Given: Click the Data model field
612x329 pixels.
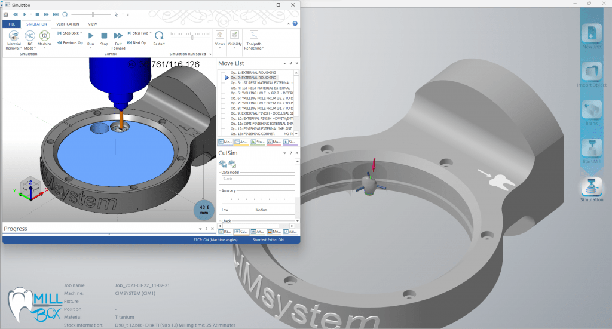Looking at the screenshot, I should (x=258, y=179).
